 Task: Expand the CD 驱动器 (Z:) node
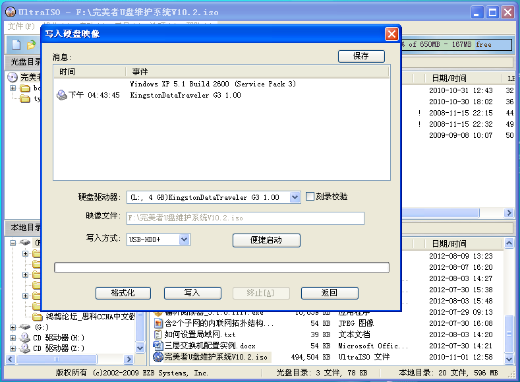pyautogui.click(x=13, y=348)
